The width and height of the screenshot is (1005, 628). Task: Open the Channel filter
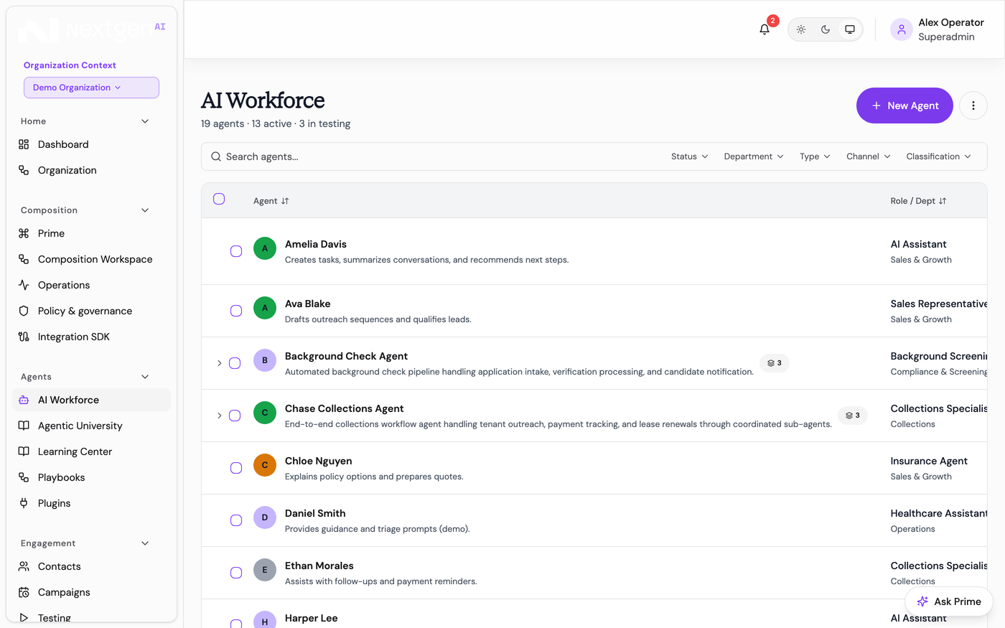tap(868, 156)
